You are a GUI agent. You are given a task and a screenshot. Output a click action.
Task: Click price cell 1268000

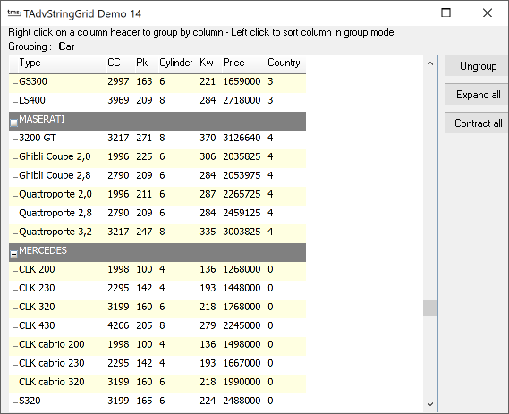point(242,270)
